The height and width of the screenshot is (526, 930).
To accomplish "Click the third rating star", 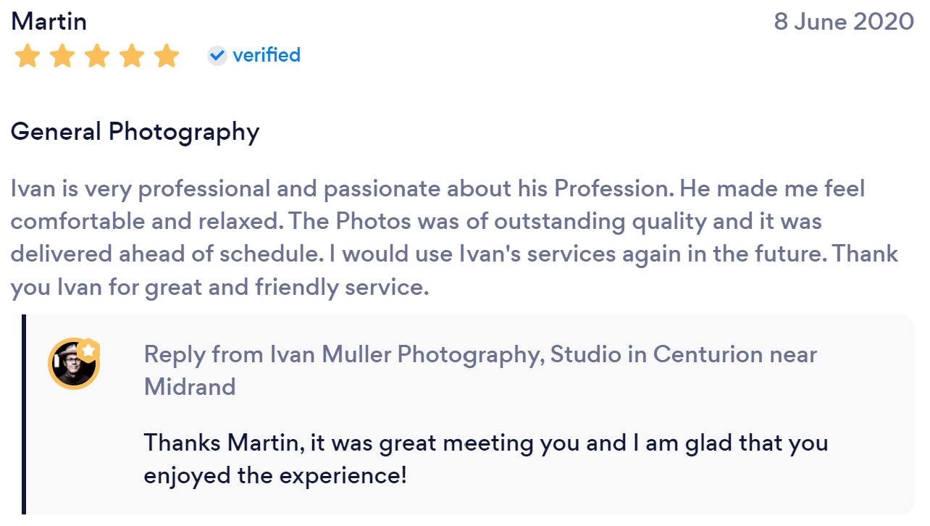I will click(96, 56).
